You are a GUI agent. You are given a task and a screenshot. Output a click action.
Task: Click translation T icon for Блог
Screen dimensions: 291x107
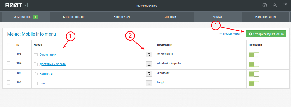pos(149,83)
